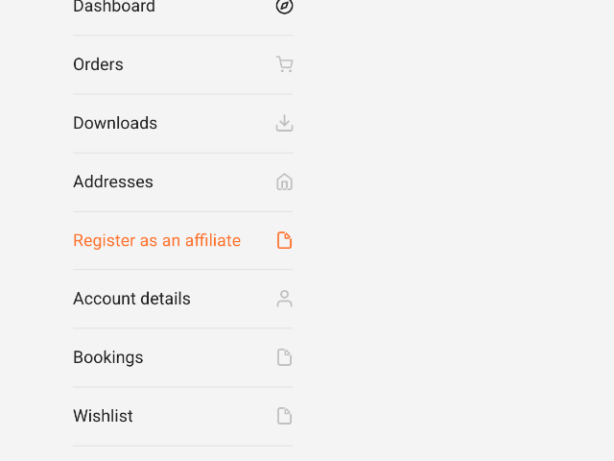Image resolution: width=614 pixels, height=461 pixels.
Task: Click the Downloads label text
Action: 115,123
